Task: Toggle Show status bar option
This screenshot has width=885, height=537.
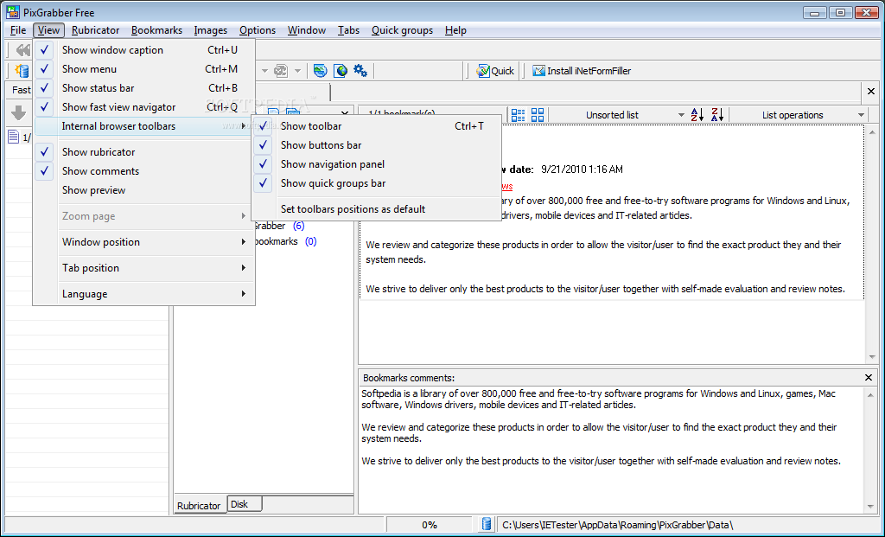Action: pos(144,88)
